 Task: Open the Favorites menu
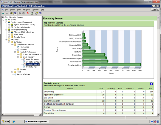(x=27, y=10)
